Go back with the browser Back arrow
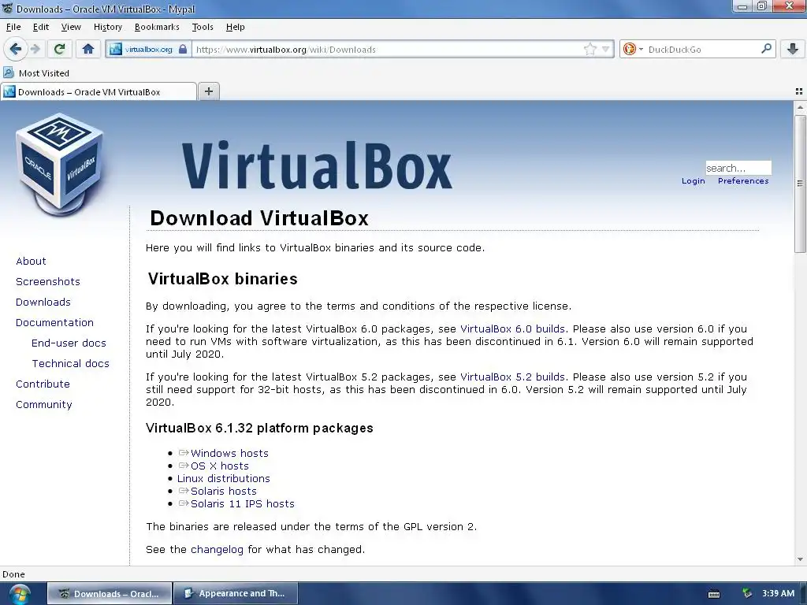 click(16, 49)
